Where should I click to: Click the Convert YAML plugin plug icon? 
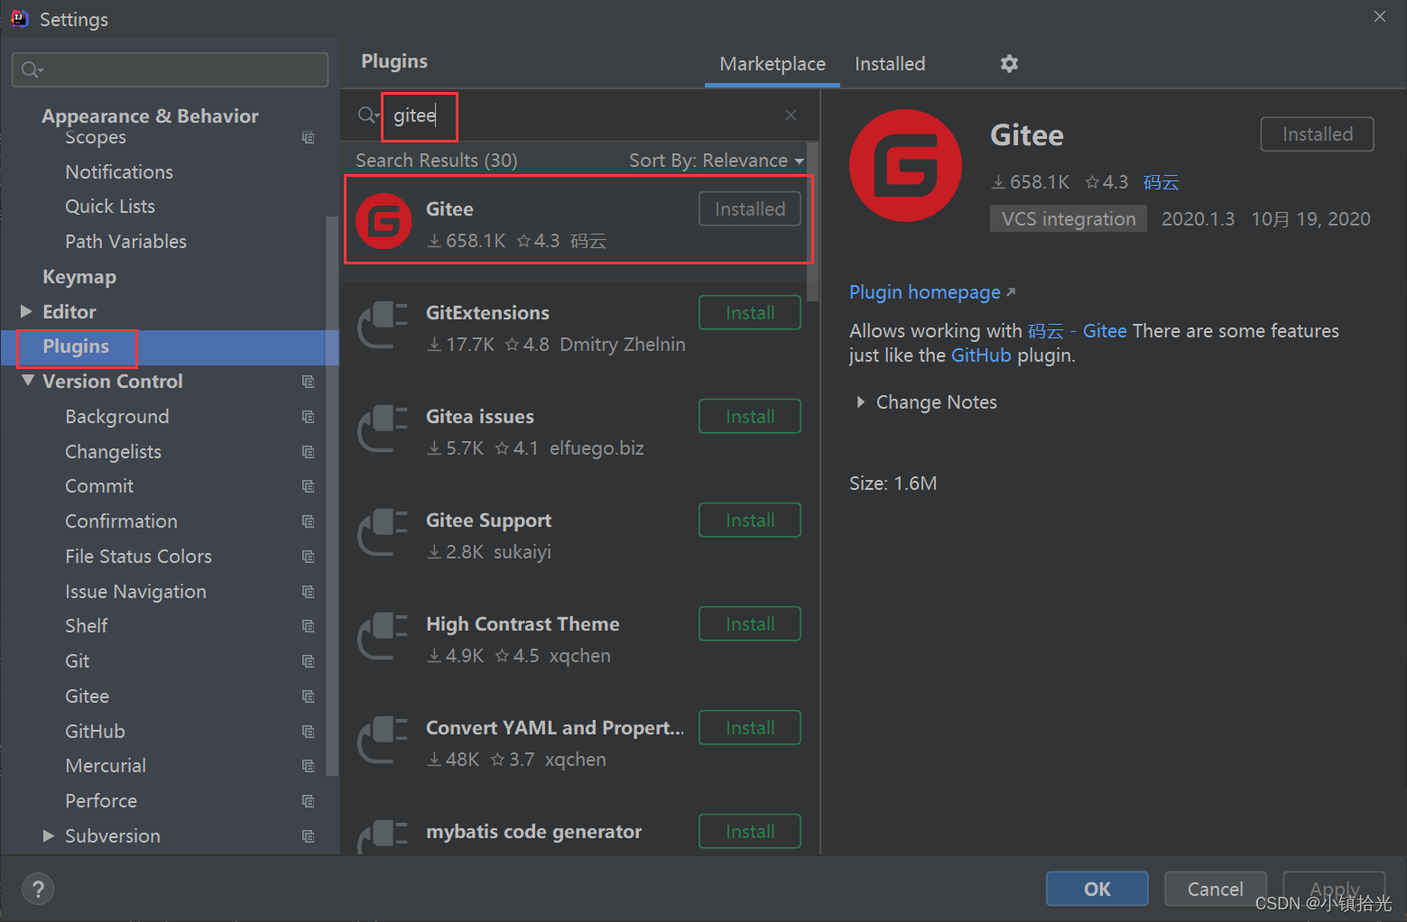(384, 740)
